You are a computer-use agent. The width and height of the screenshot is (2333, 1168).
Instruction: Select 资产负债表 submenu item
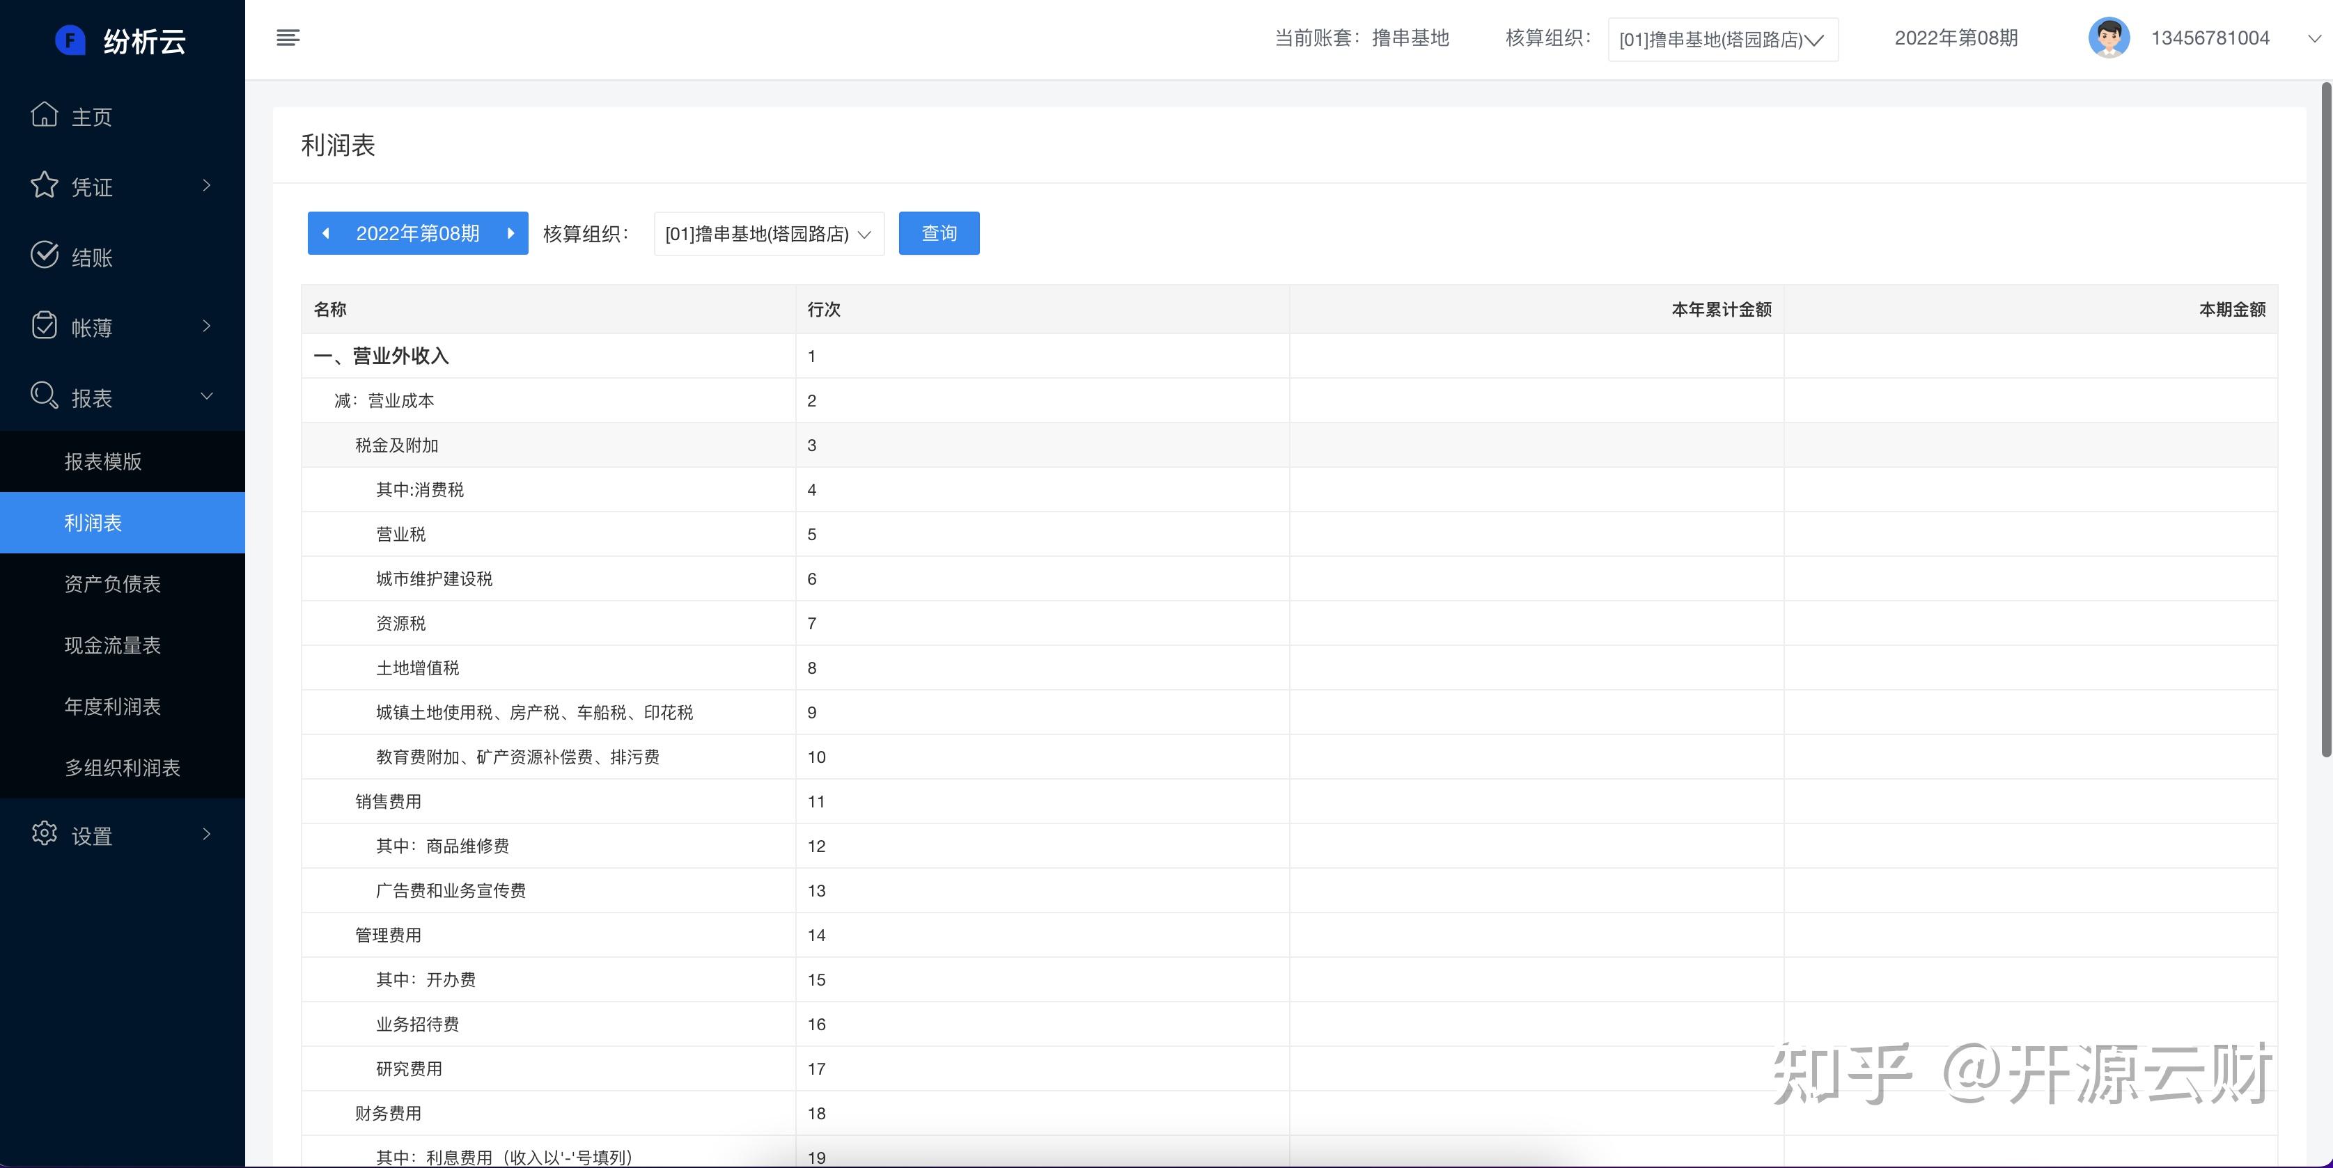click(x=123, y=584)
